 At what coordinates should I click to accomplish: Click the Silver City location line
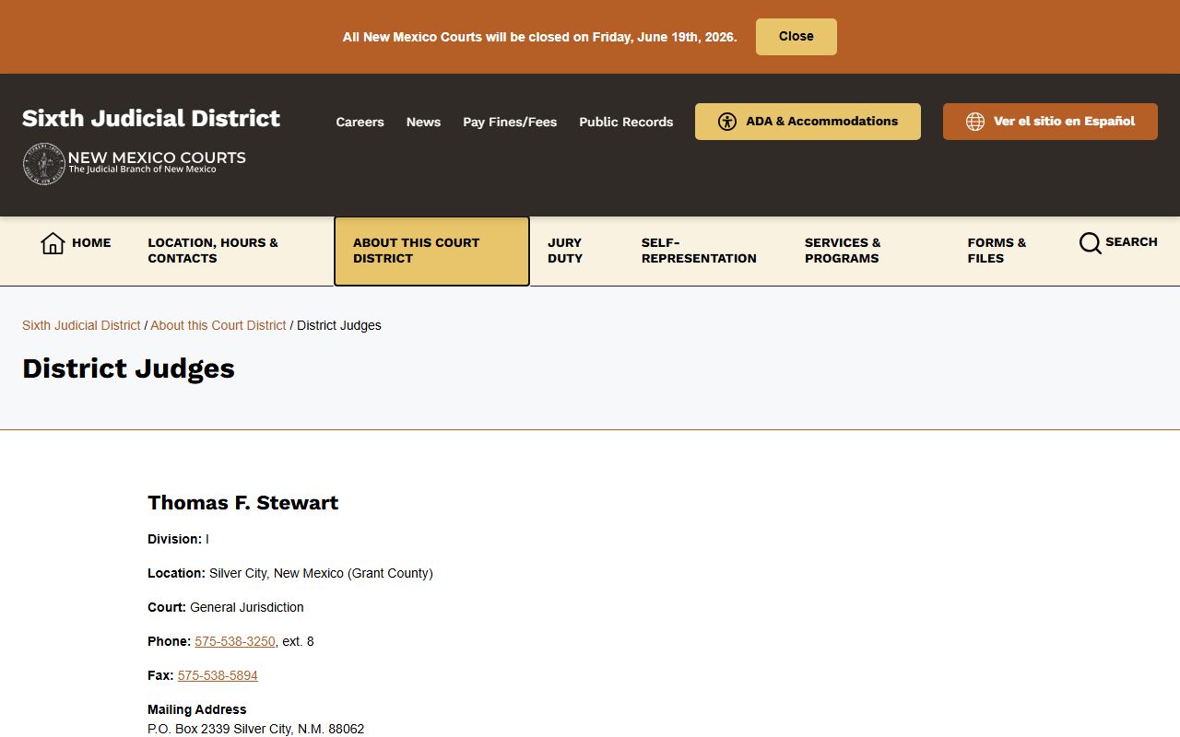tap(290, 573)
